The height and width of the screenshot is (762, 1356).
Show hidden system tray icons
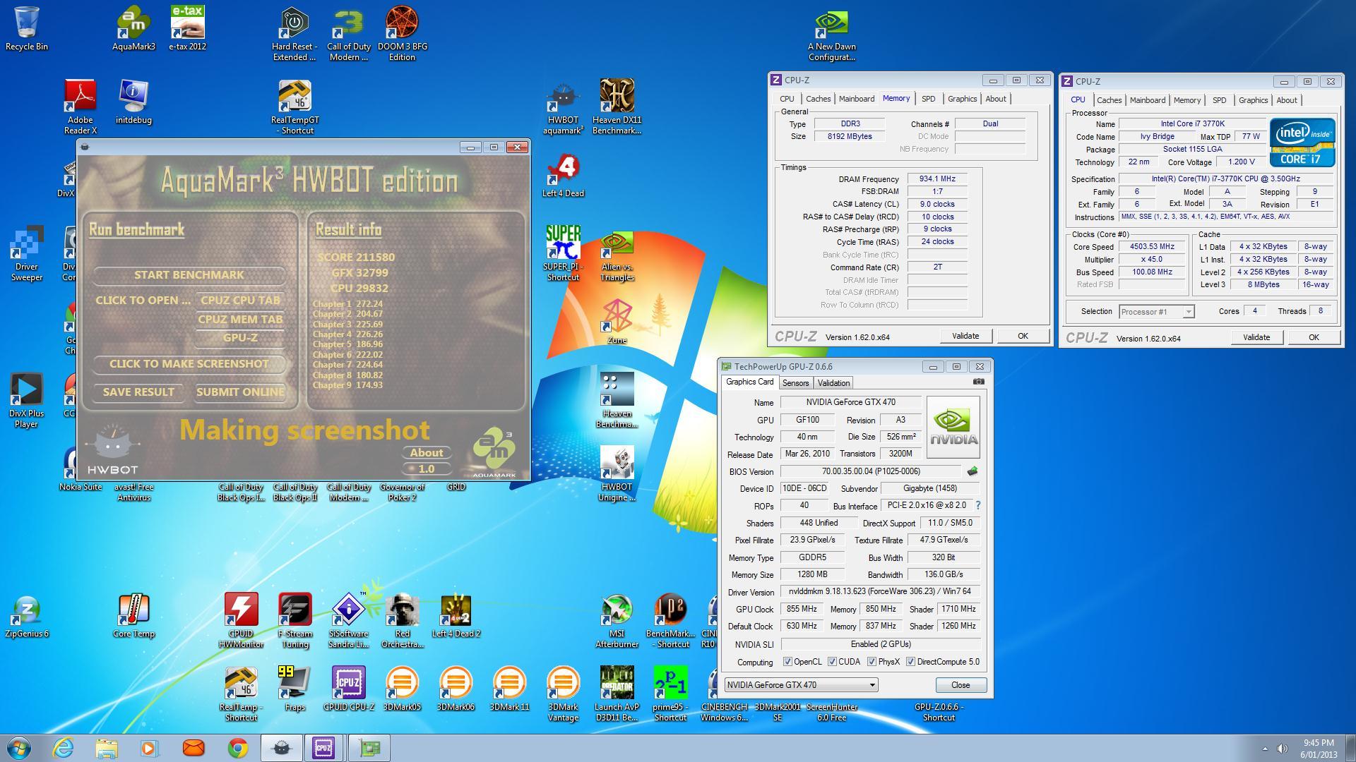click(1264, 749)
